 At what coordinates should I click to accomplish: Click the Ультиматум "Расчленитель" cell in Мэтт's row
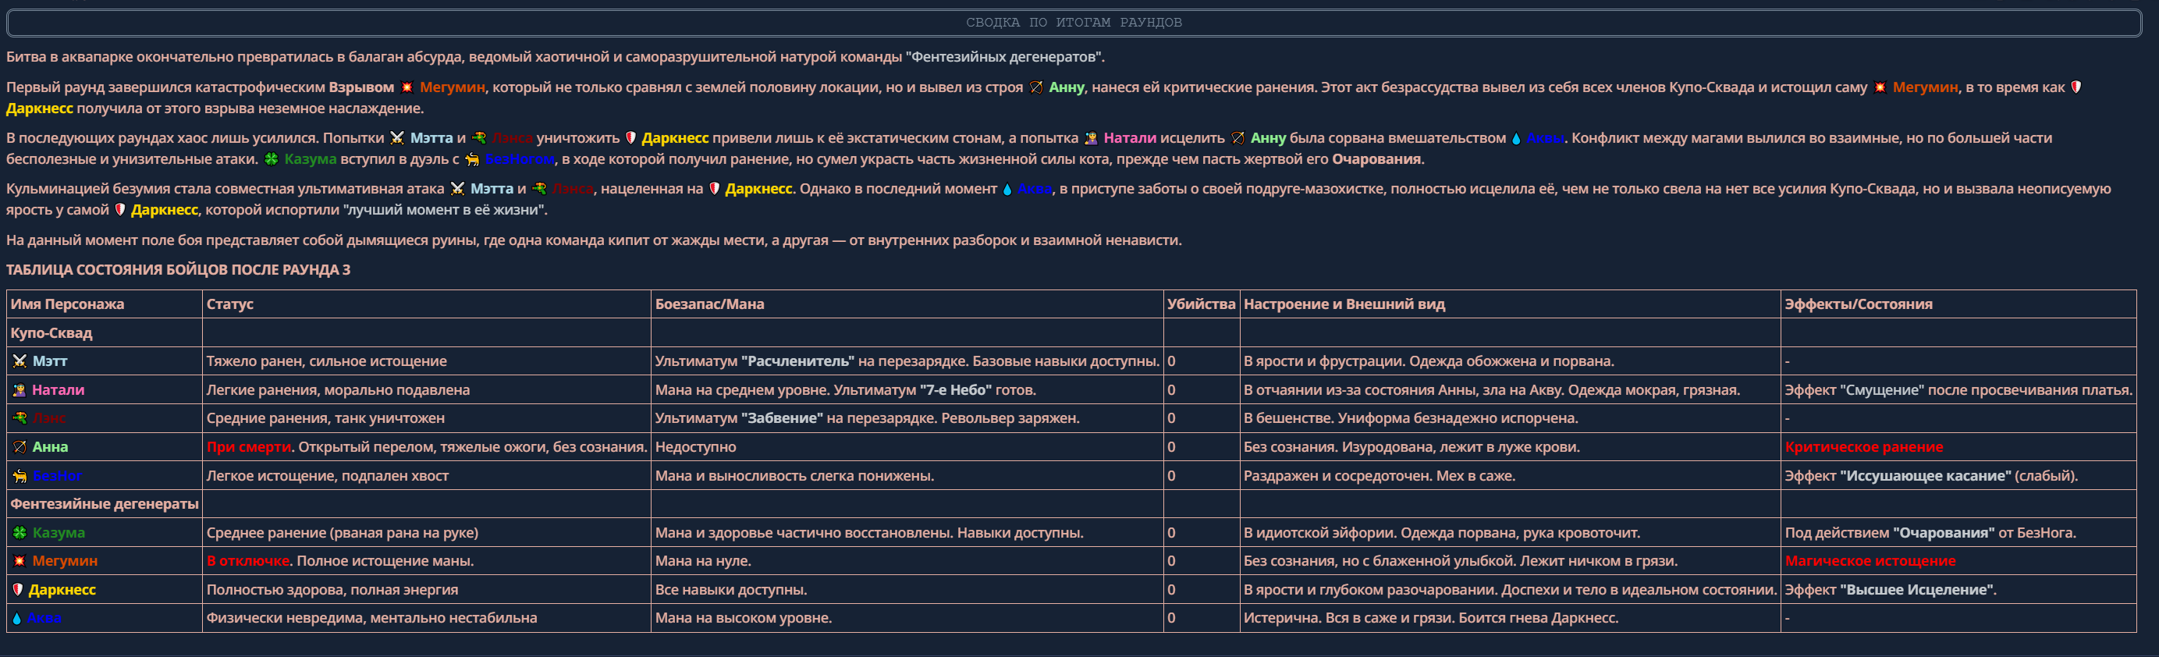(x=907, y=361)
